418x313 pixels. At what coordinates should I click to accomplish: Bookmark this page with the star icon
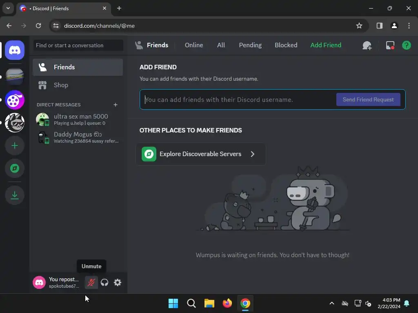pos(359,26)
